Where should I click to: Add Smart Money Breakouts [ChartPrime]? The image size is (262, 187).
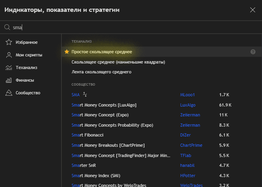108,145
